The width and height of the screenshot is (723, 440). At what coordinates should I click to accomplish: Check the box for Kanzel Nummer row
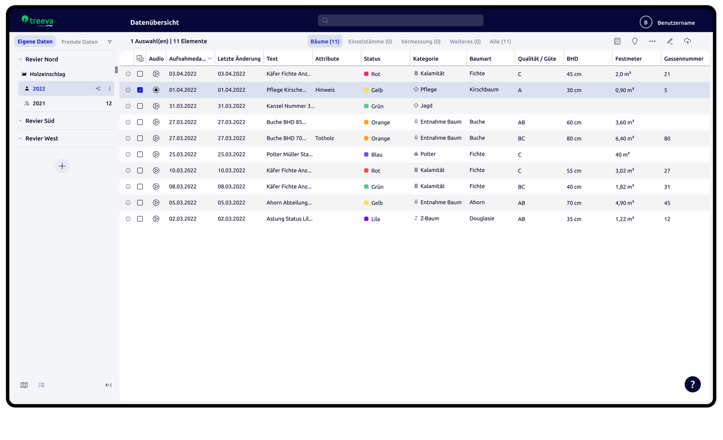[140, 106]
